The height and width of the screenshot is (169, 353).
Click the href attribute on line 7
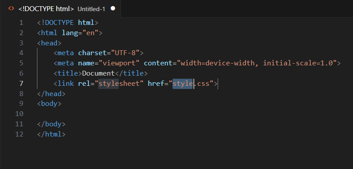[x=156, y=84]
